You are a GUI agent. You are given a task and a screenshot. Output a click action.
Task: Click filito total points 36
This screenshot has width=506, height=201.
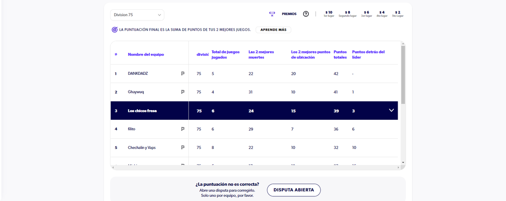[x=336, y=129]
